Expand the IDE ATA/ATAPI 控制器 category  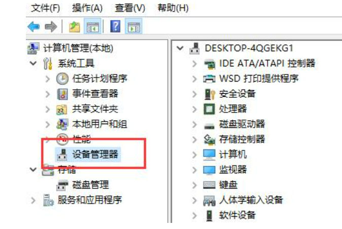(x=194, y=63)
